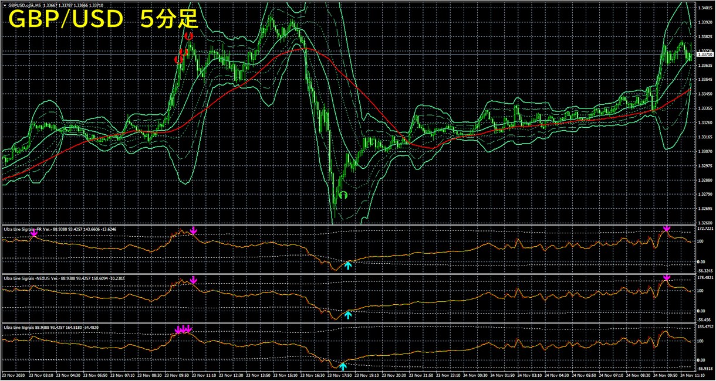Click the first of three magenta arrows in the bottom panel

pos(178,330)
